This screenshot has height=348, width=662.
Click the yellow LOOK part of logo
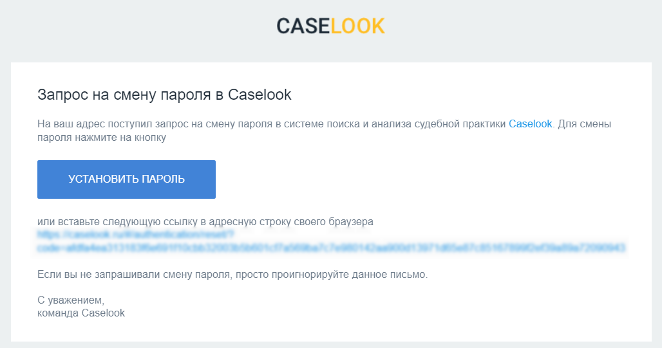(x=357, y=26)
